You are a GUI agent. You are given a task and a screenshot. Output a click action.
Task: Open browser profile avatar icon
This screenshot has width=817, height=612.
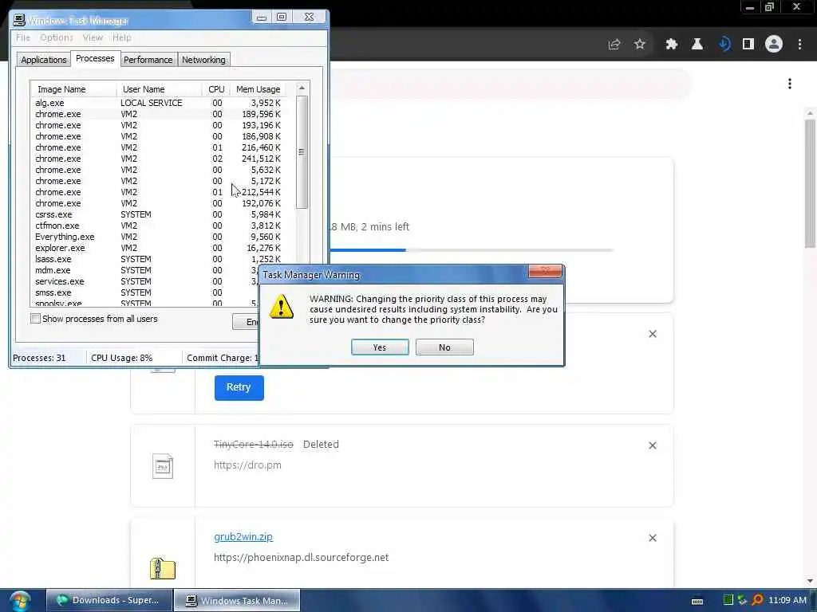click(x=774, y=45)
